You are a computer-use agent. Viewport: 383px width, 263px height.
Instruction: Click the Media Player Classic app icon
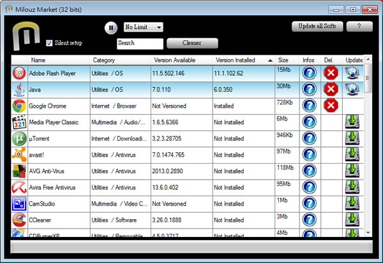19,122
